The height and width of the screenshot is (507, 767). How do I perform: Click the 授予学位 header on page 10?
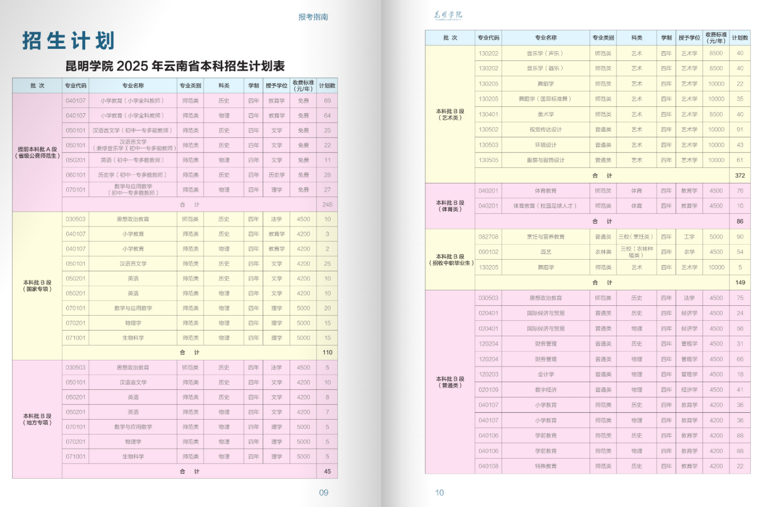point(689,37)
